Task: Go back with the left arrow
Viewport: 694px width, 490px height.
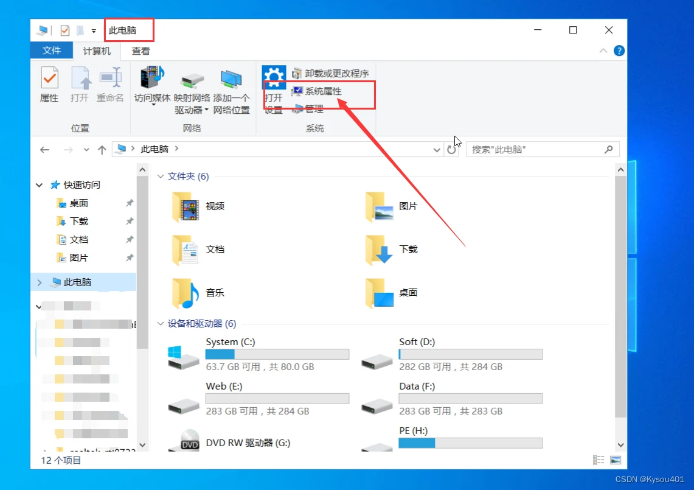Action: (44, 150)
